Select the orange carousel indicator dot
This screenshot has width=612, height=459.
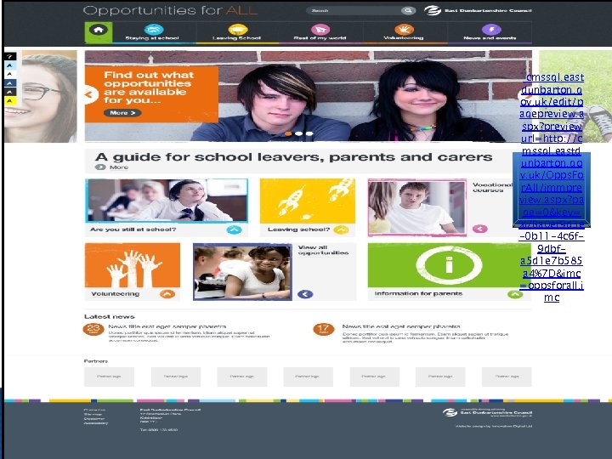tap(288, 133)
